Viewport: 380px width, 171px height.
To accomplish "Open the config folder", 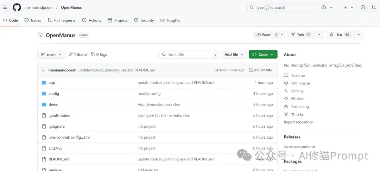I will coord(54,94).
